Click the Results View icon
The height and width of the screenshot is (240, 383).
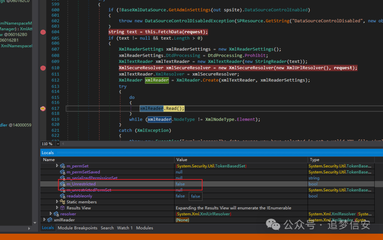click(x=62, y=208)
